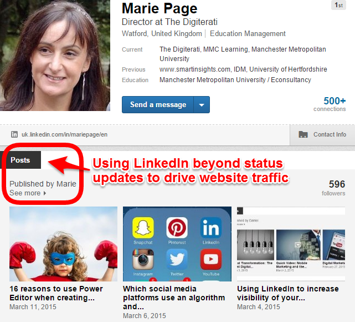
Task: Click Watford, United Kingdom location
Action: point(162,33)
